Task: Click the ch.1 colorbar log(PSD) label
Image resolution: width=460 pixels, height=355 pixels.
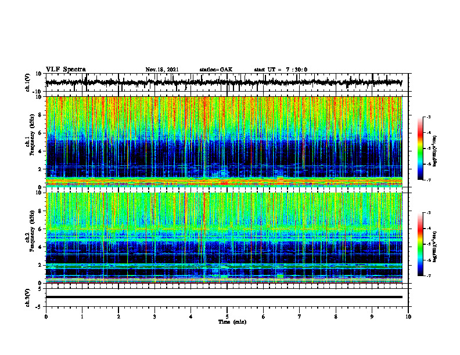Action: [x=435, y=151]
